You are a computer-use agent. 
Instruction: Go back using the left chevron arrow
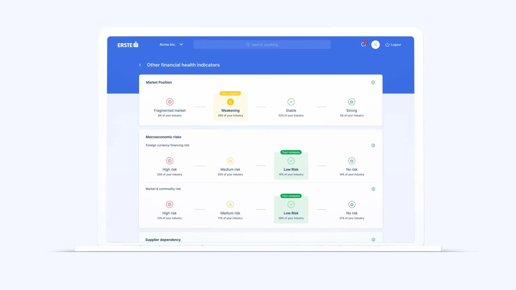click(140, 65)
